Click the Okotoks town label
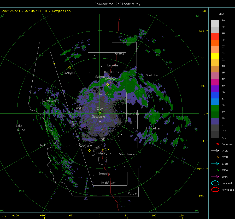Screen dimensions: 235x219 104,174
